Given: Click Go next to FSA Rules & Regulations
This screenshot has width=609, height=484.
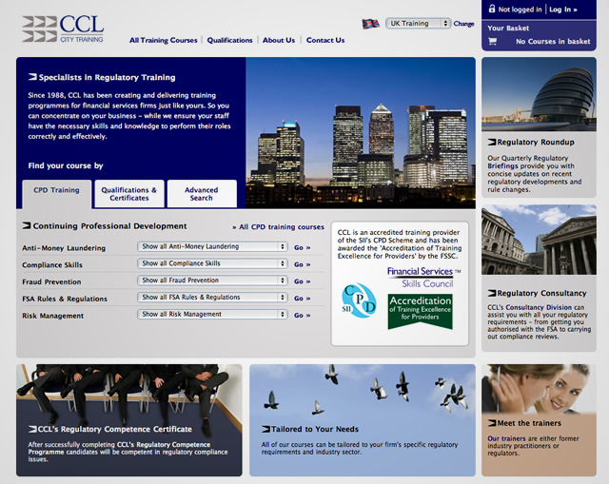Looking at the screenshot, I should point(302,299).
